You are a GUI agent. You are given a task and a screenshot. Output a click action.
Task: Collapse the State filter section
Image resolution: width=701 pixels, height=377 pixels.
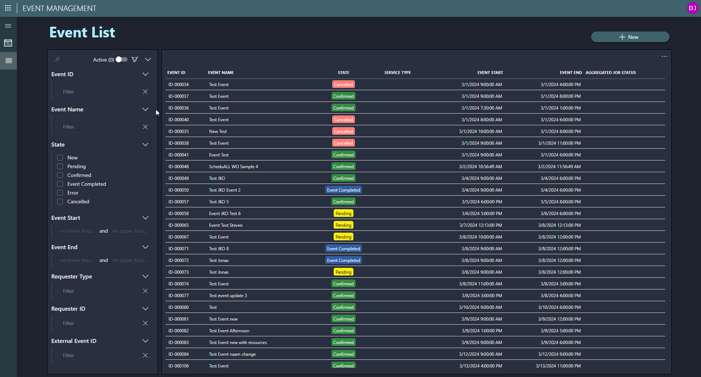point(145,144)
